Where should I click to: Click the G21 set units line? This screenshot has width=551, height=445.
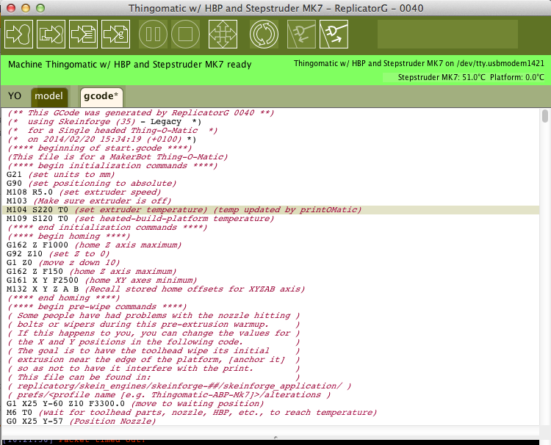pyautogui.click(x=60, y=175)
